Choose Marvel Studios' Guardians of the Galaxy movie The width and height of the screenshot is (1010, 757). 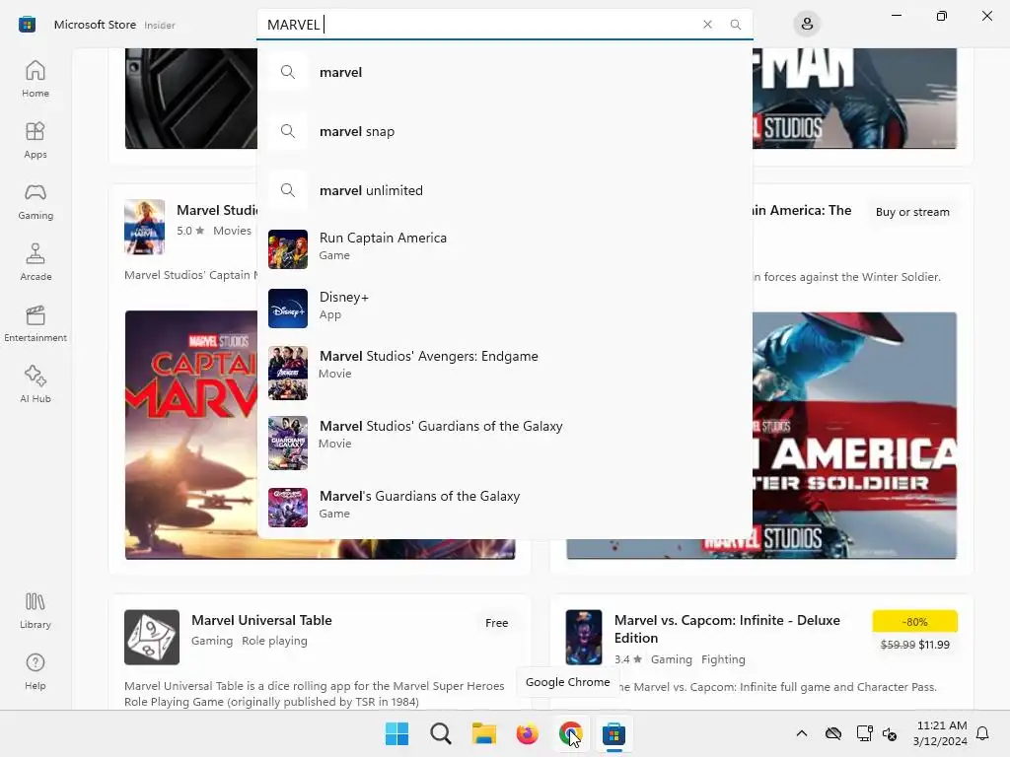click(505, 443)
